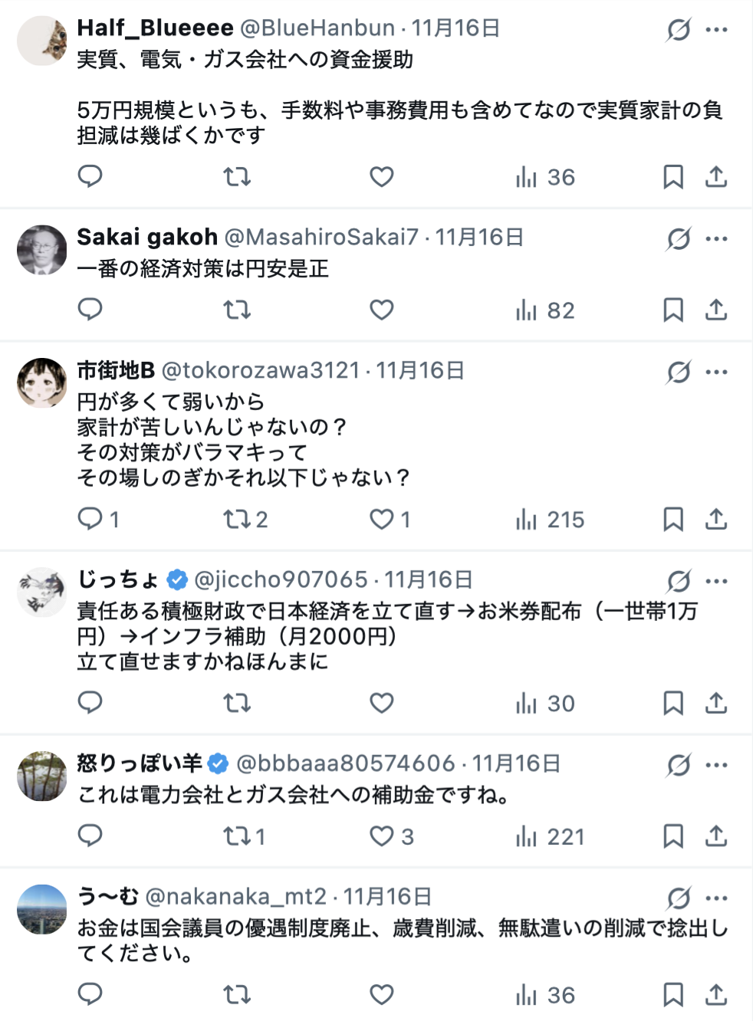753x1021 pixels.
Task: Retweet 怒りっぽい羊's post with 1 retweet
Action: tap(244, 836)
